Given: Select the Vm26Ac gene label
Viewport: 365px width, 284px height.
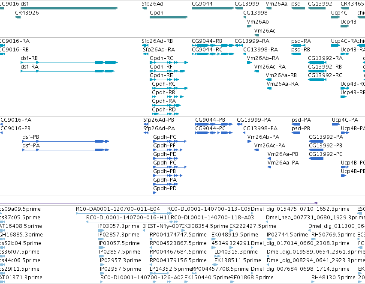Looking at the screenshot, I should tap(265, 31).
